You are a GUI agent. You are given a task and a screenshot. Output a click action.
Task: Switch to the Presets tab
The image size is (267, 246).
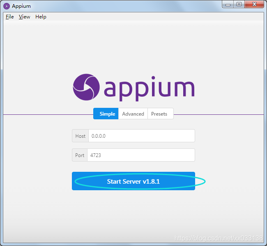pyautogui.click(x=161, y=114)
